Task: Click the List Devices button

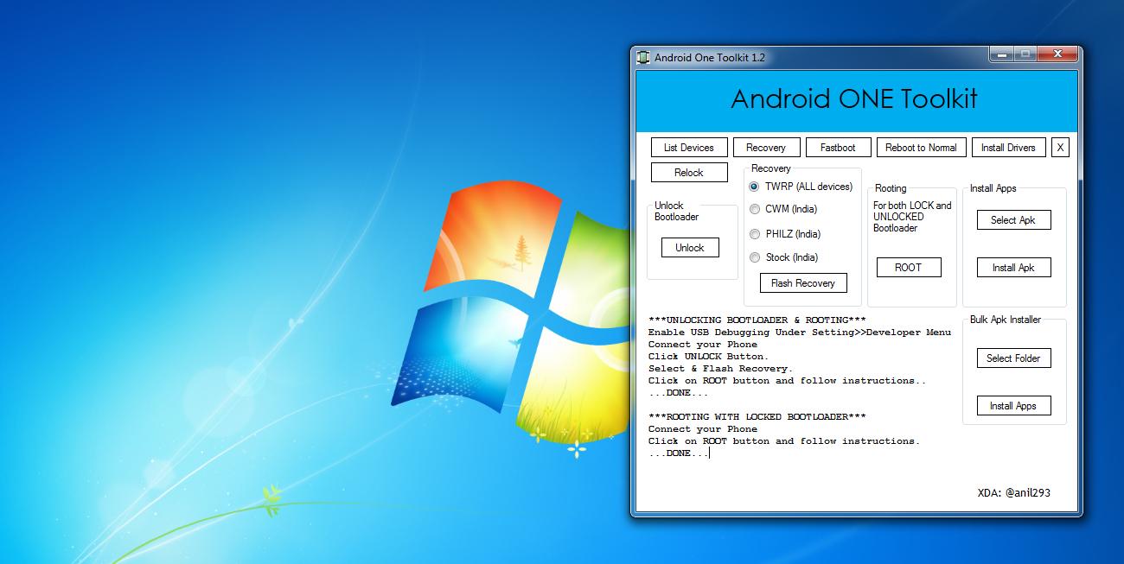Action: tap(689, 148)
